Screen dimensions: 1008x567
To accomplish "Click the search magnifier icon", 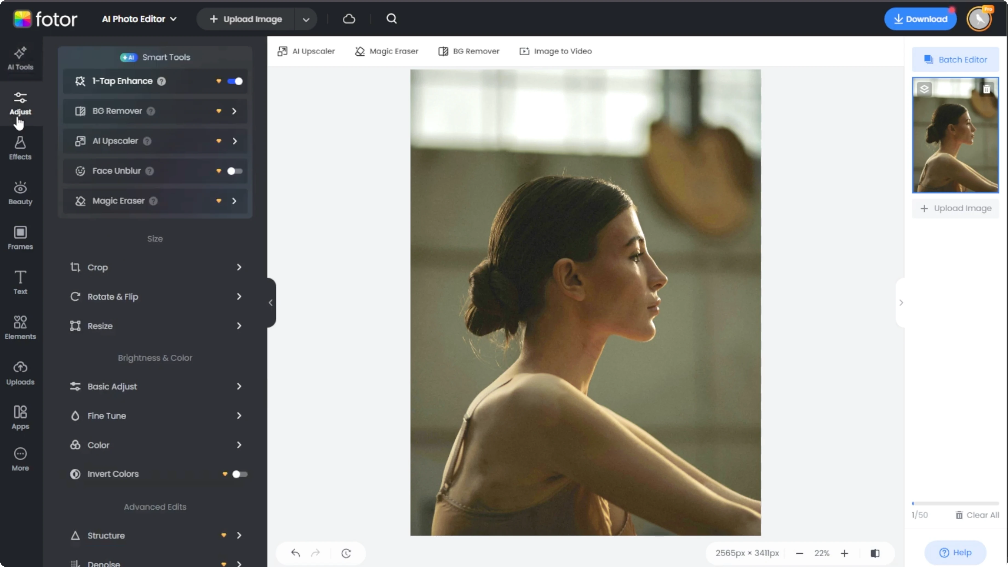I will (x=391, y=19).
